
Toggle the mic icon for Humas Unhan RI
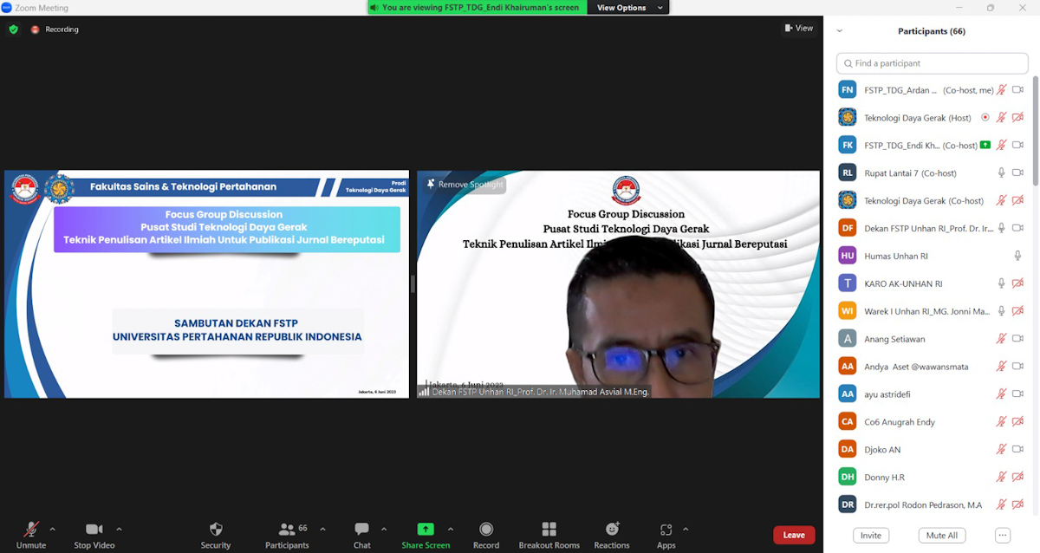tap(1017, 256)
